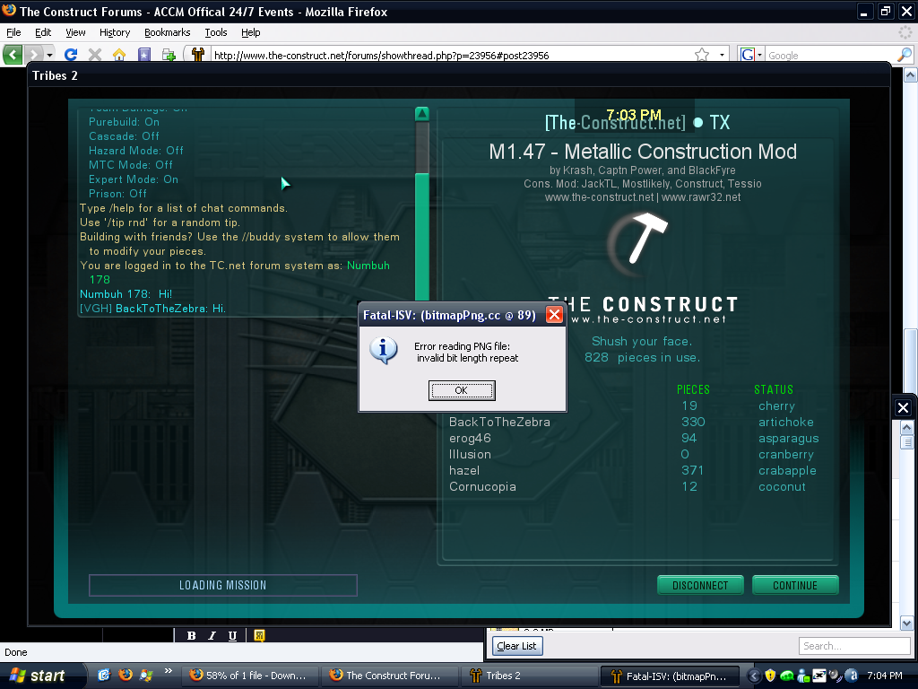Close the downloads panel with its X
The width and height of the screenshot is (918, 689).
point(904,407)
